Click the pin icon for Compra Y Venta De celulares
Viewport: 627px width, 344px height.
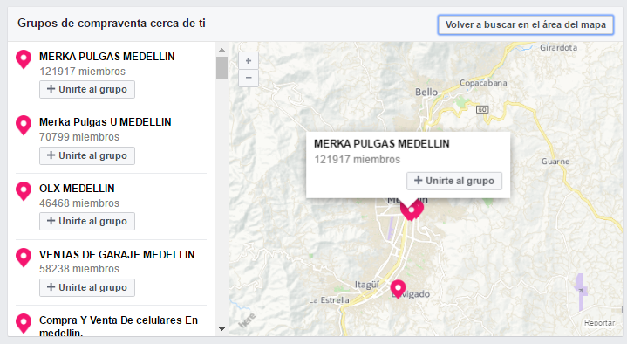[x=24, y=323]
